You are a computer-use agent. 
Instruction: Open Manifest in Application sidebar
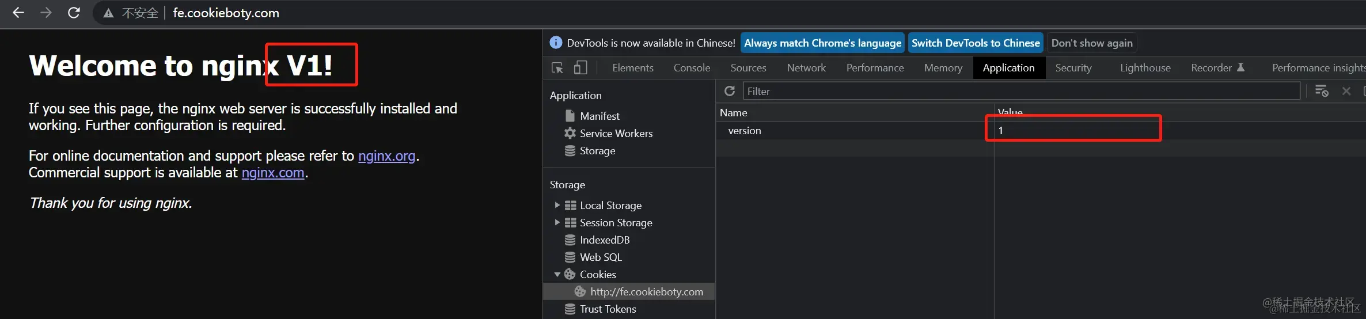[x=599, y=116]
